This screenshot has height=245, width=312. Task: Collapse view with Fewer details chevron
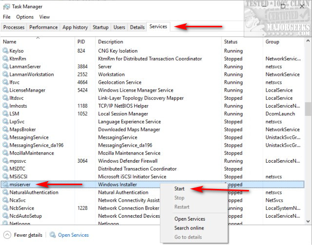(7, 235)
